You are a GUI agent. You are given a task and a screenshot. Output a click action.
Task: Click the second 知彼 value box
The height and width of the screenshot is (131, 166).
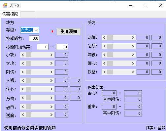click(x=157, y=55)
